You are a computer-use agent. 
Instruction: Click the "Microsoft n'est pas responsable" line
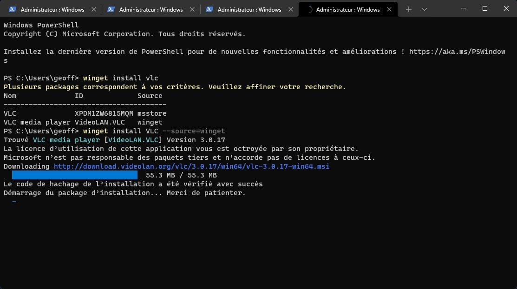tap(190, 158)
